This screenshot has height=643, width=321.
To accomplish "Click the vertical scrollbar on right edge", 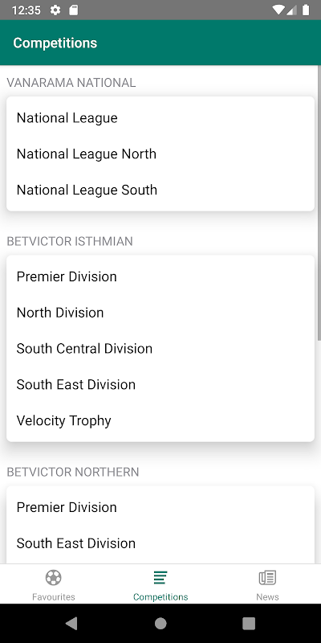I will [319, 203].
